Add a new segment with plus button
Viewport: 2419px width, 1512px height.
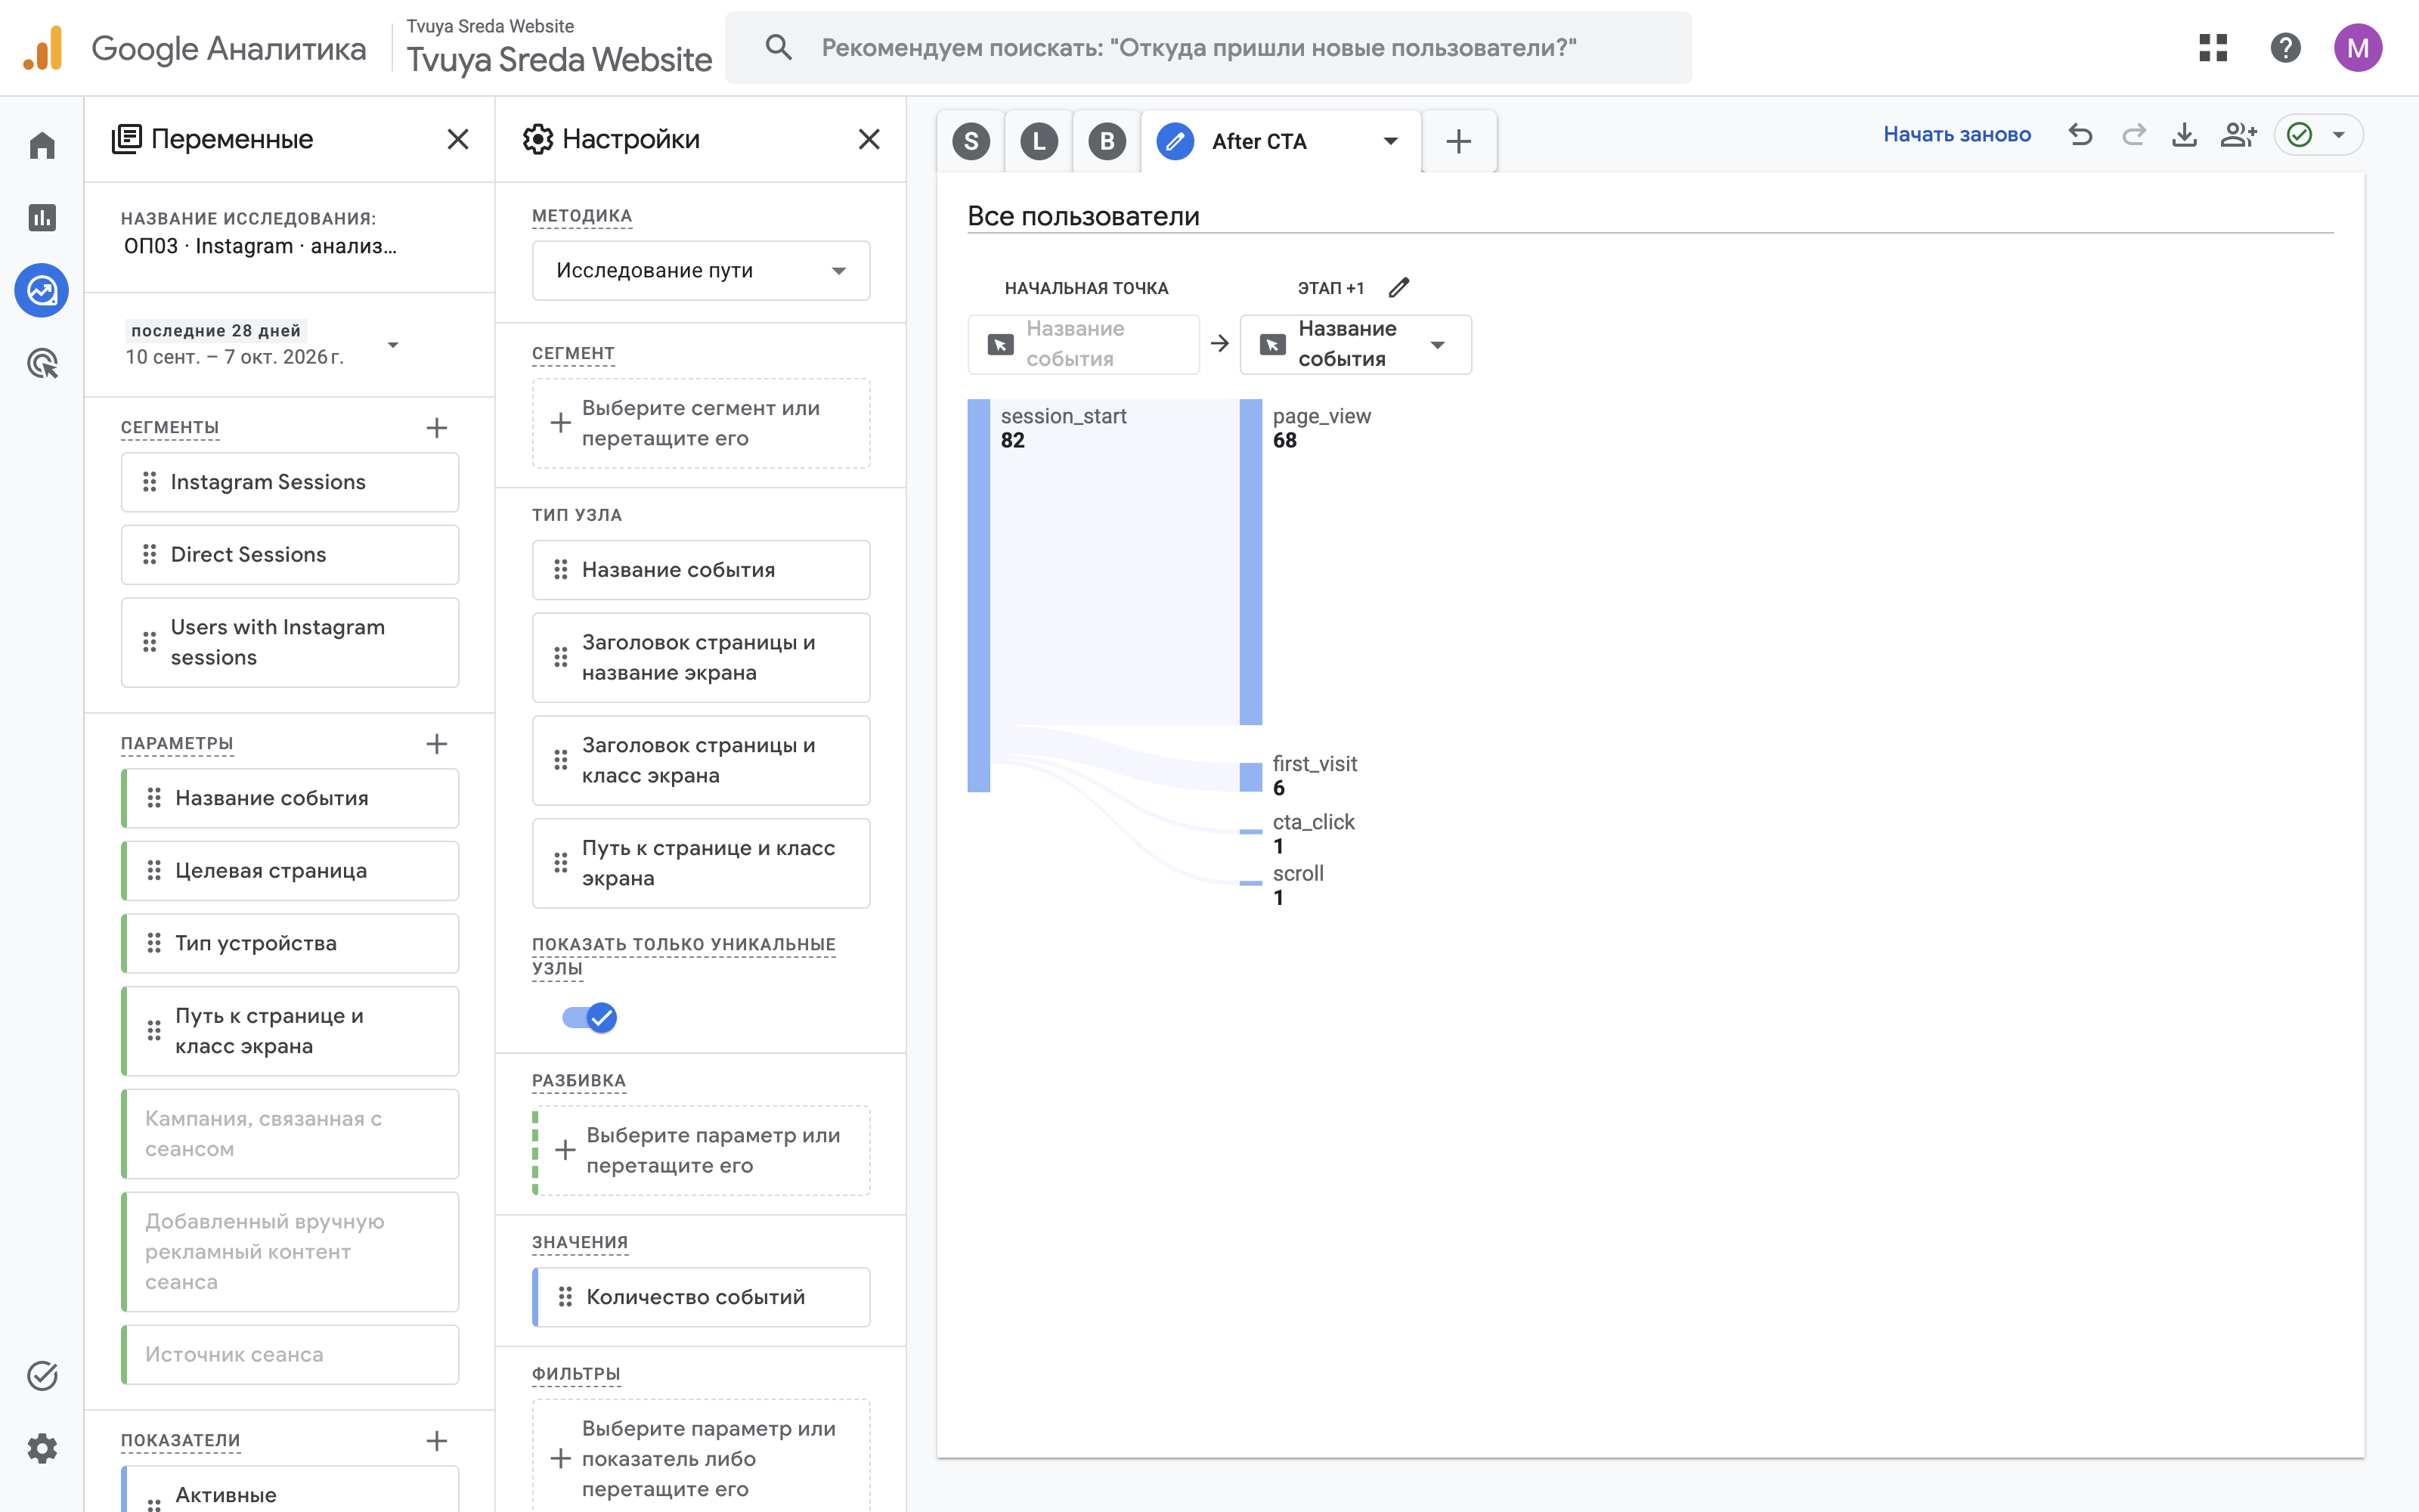pos(437,428)
